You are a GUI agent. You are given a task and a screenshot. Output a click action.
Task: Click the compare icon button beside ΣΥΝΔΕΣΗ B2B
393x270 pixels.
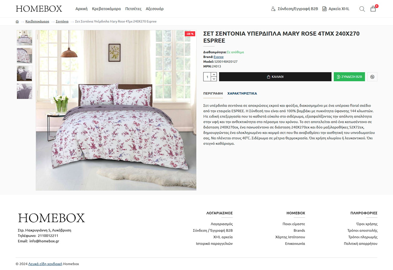[372, 77]
